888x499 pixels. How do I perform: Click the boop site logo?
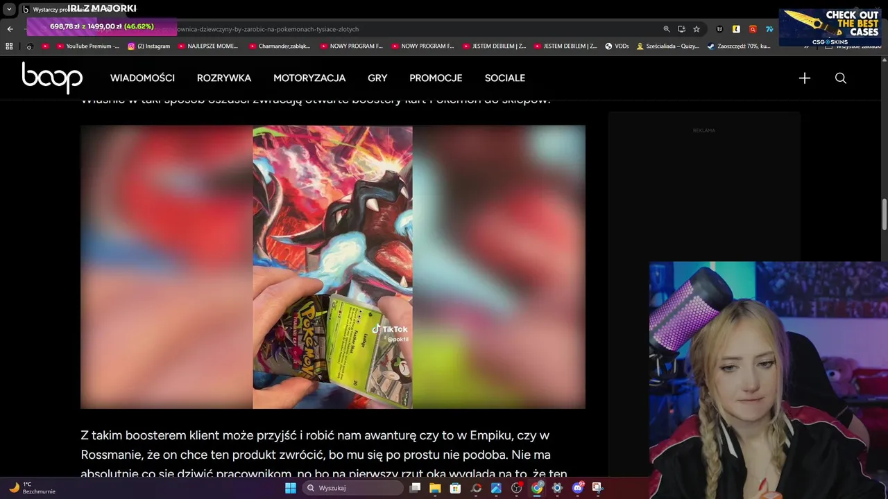[52, 78]
